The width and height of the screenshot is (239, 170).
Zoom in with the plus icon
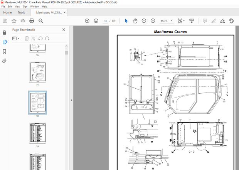[x=153, y=21]
